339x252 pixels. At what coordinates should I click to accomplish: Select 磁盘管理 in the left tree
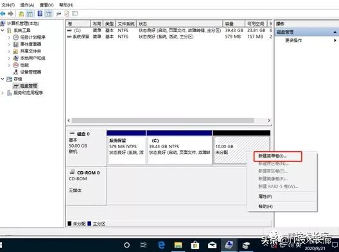click(x=28, y=86)
